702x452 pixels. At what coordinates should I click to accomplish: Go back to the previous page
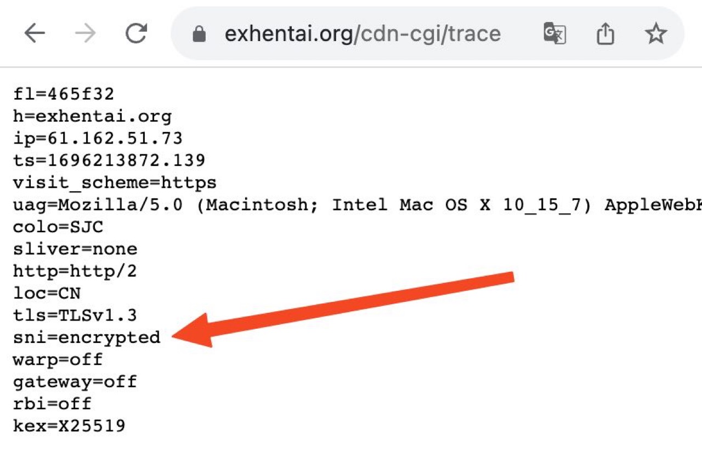tap(35, 35)
